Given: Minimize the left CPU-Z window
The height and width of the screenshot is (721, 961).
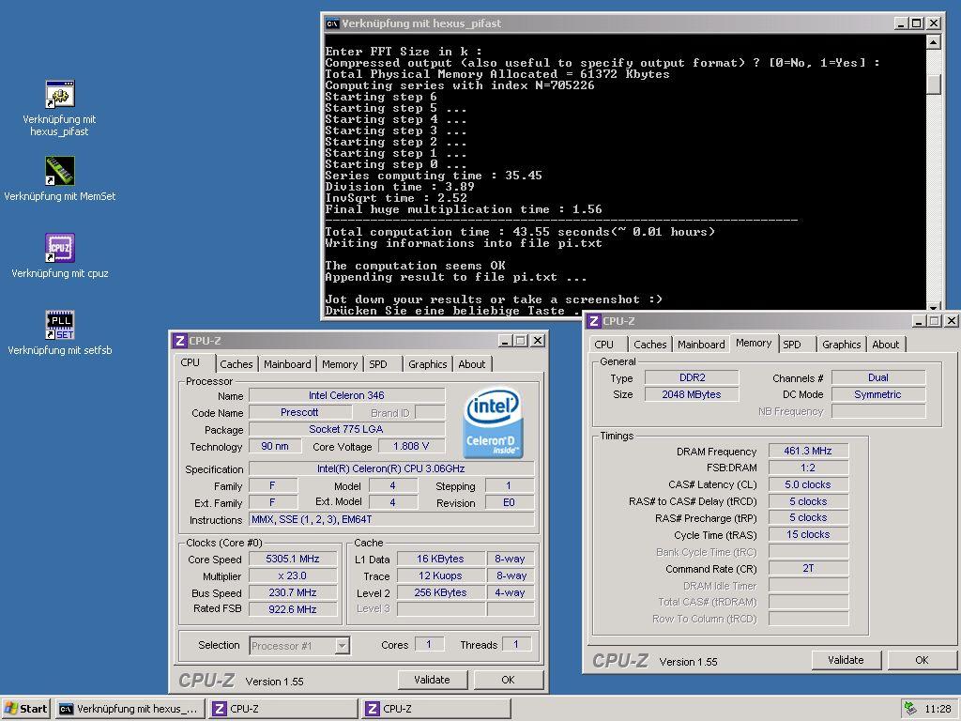Looking at the screenshot, I should coord(504,341).
